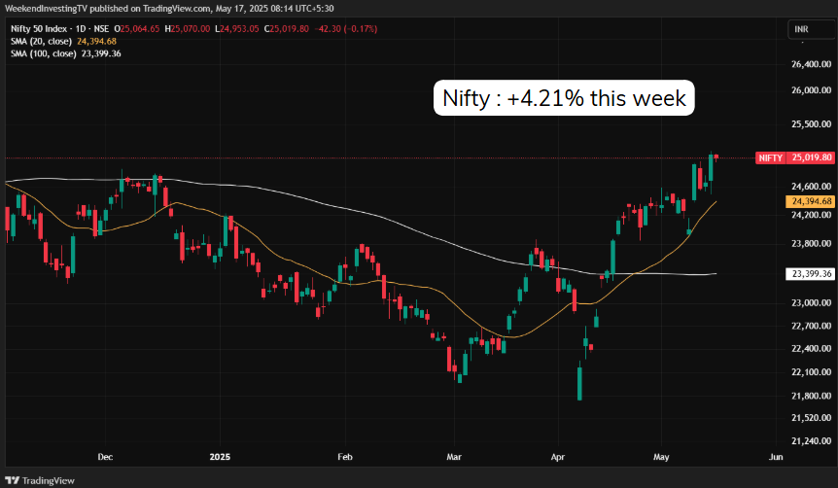Click the 22,100.00 price axis label
Image resolution: width=838 pixels, height=488 pixels.
812,372
